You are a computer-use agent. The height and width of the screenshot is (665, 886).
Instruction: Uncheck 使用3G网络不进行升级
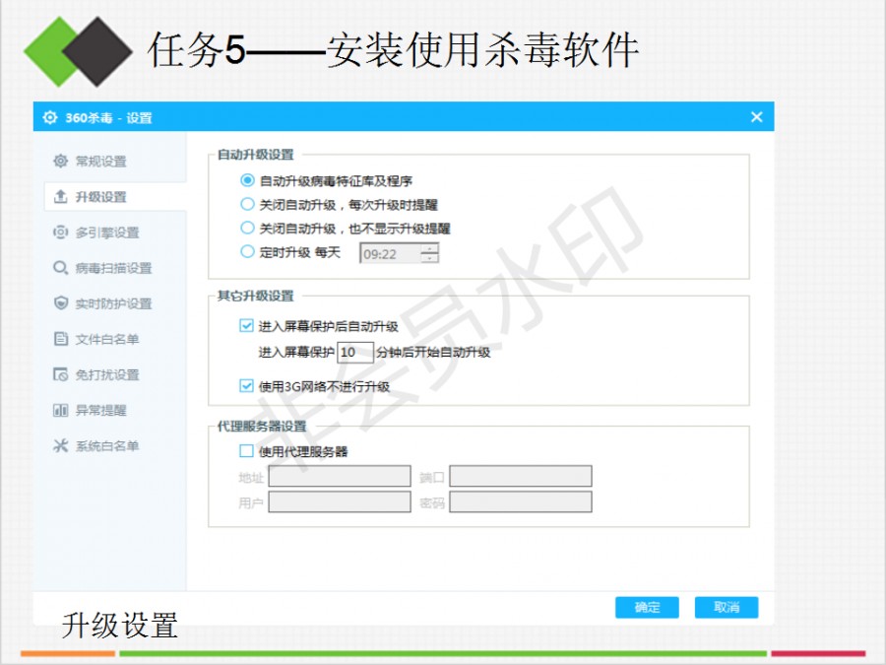[247, 386]
